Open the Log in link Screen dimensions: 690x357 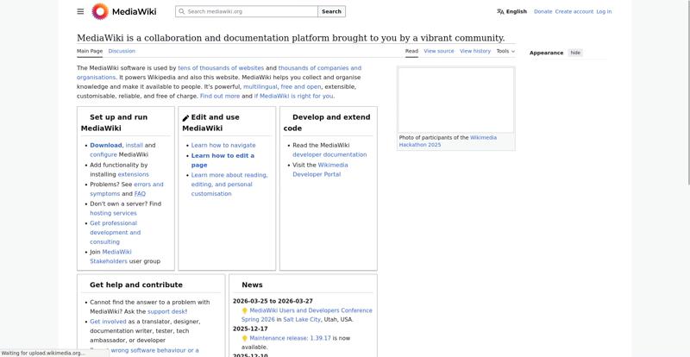point(604,11)
